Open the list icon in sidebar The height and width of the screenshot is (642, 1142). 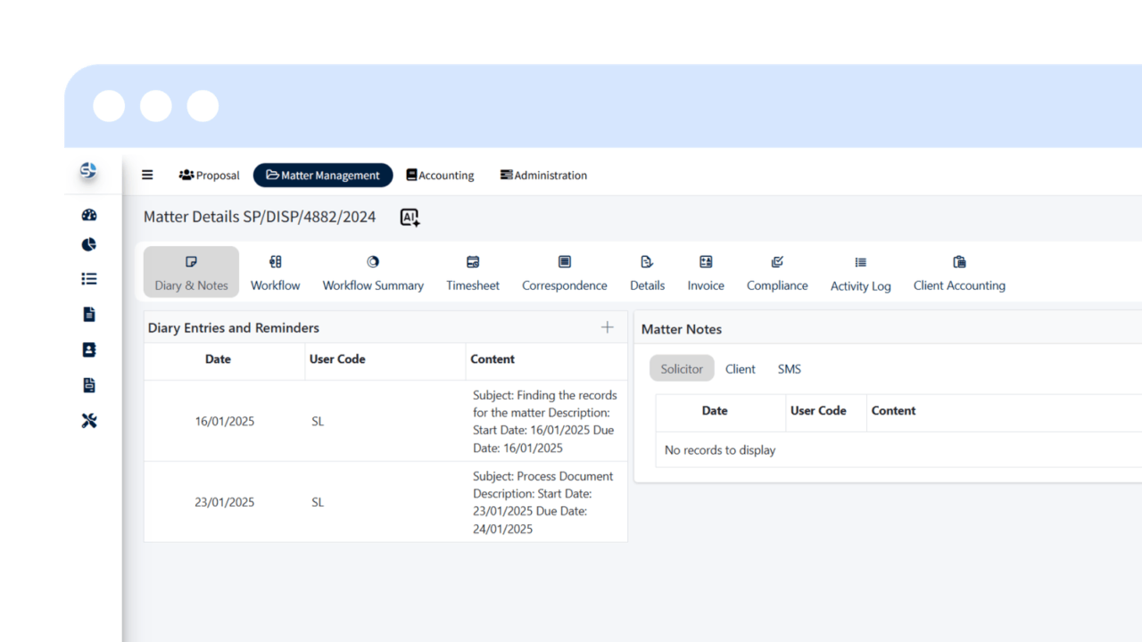point(89,279)
